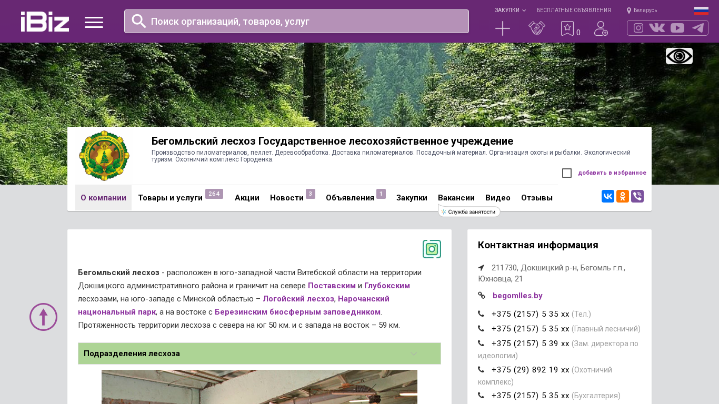Click the Russian flag language icon
719x404 pixels.
701,11
